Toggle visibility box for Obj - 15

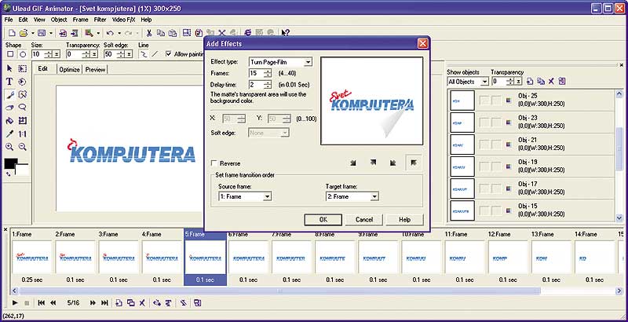tap(484, 210)
